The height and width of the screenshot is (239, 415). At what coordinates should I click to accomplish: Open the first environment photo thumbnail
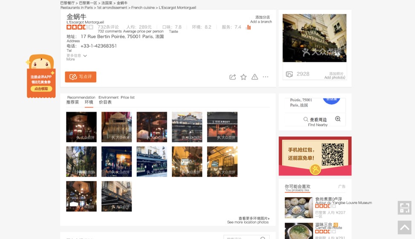pyautogui.click(x=81, y=127)
